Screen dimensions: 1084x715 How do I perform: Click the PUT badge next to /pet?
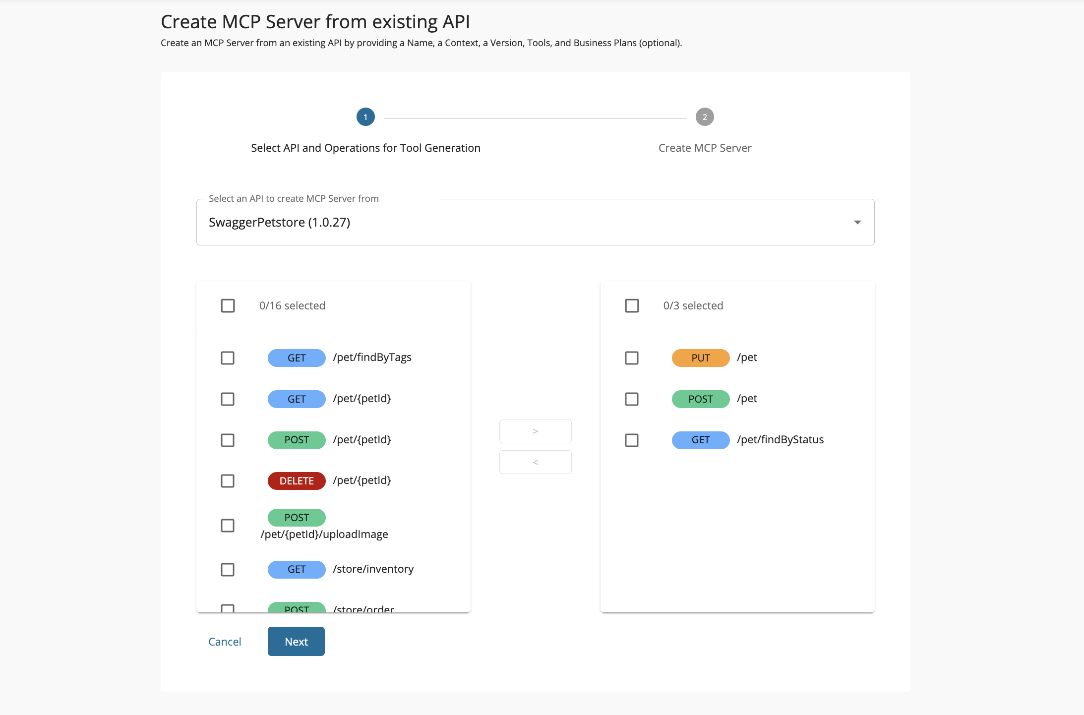pos(700,357)
